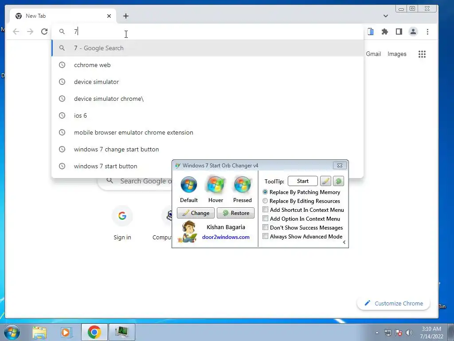Close the Start Orb Changer window
The width and height of the screenshot is (454, 341).
pos(340,165)
